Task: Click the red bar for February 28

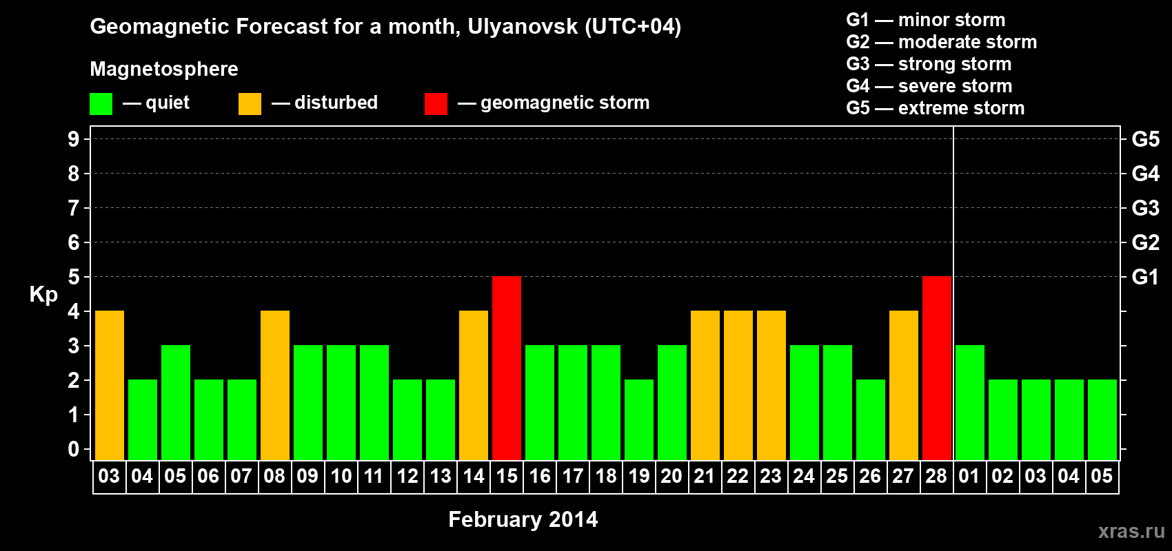Action: coord(937,368)
